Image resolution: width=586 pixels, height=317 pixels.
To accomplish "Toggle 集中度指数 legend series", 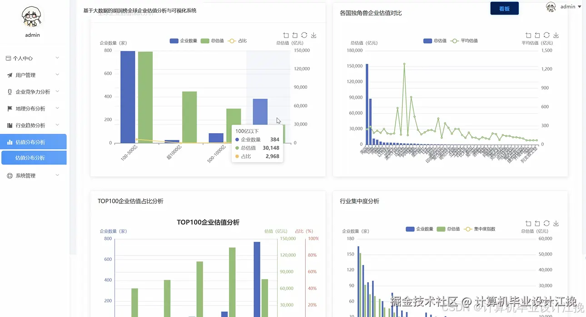I will [x=479, y=229].
